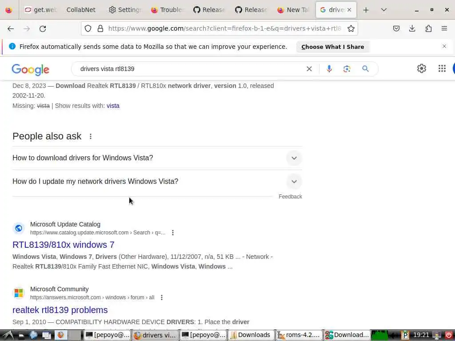
Task: Launch Firefox from taskbar quick launcher
Action: pyautogui.click(x=60, y=335)
